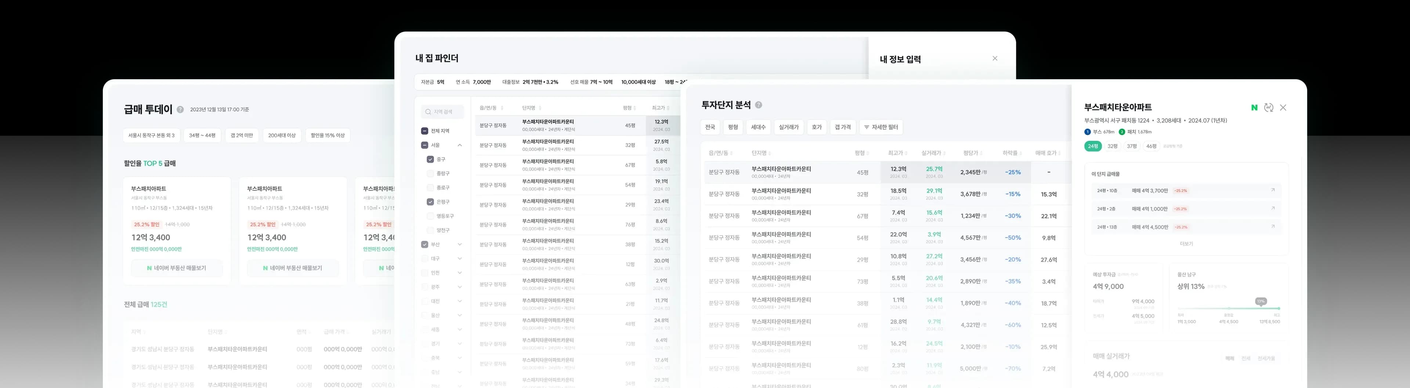Uncheck the 은평구 district checkbox

point(430,202)
